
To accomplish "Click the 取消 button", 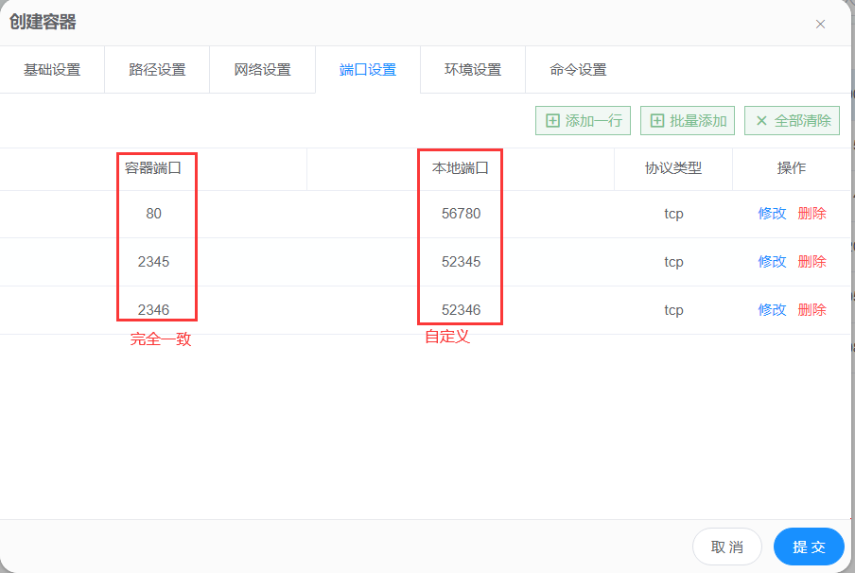I will click(x=727, y=547).
